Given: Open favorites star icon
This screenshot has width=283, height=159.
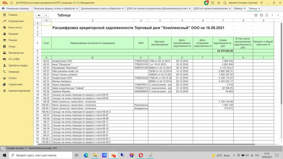Looking at the screenshot, I should tap(219, 3).
